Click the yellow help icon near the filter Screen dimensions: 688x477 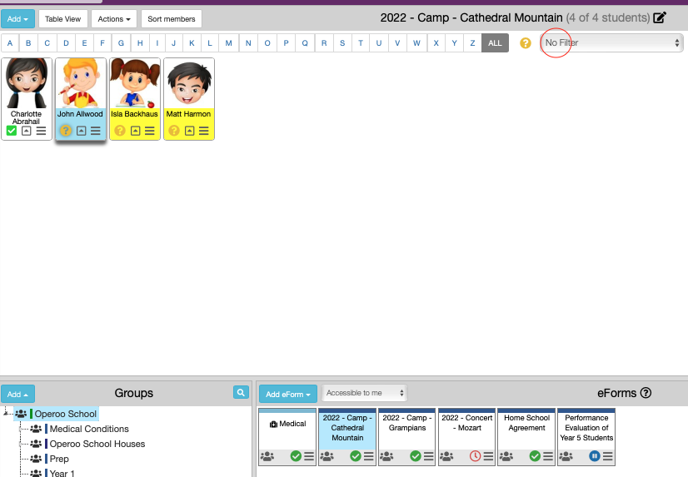[525, 42]
